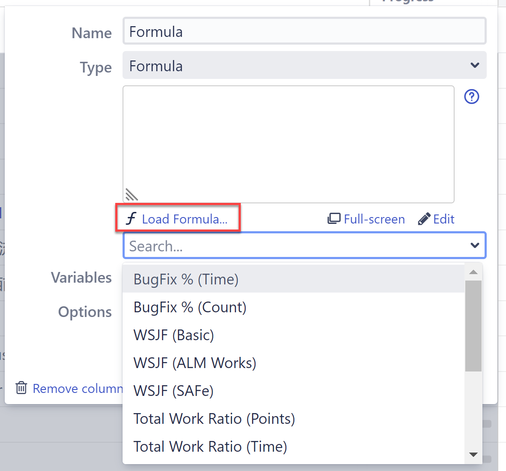
Task: Select Total Work Ratio (Points) option
Action: tap(214, 419)
